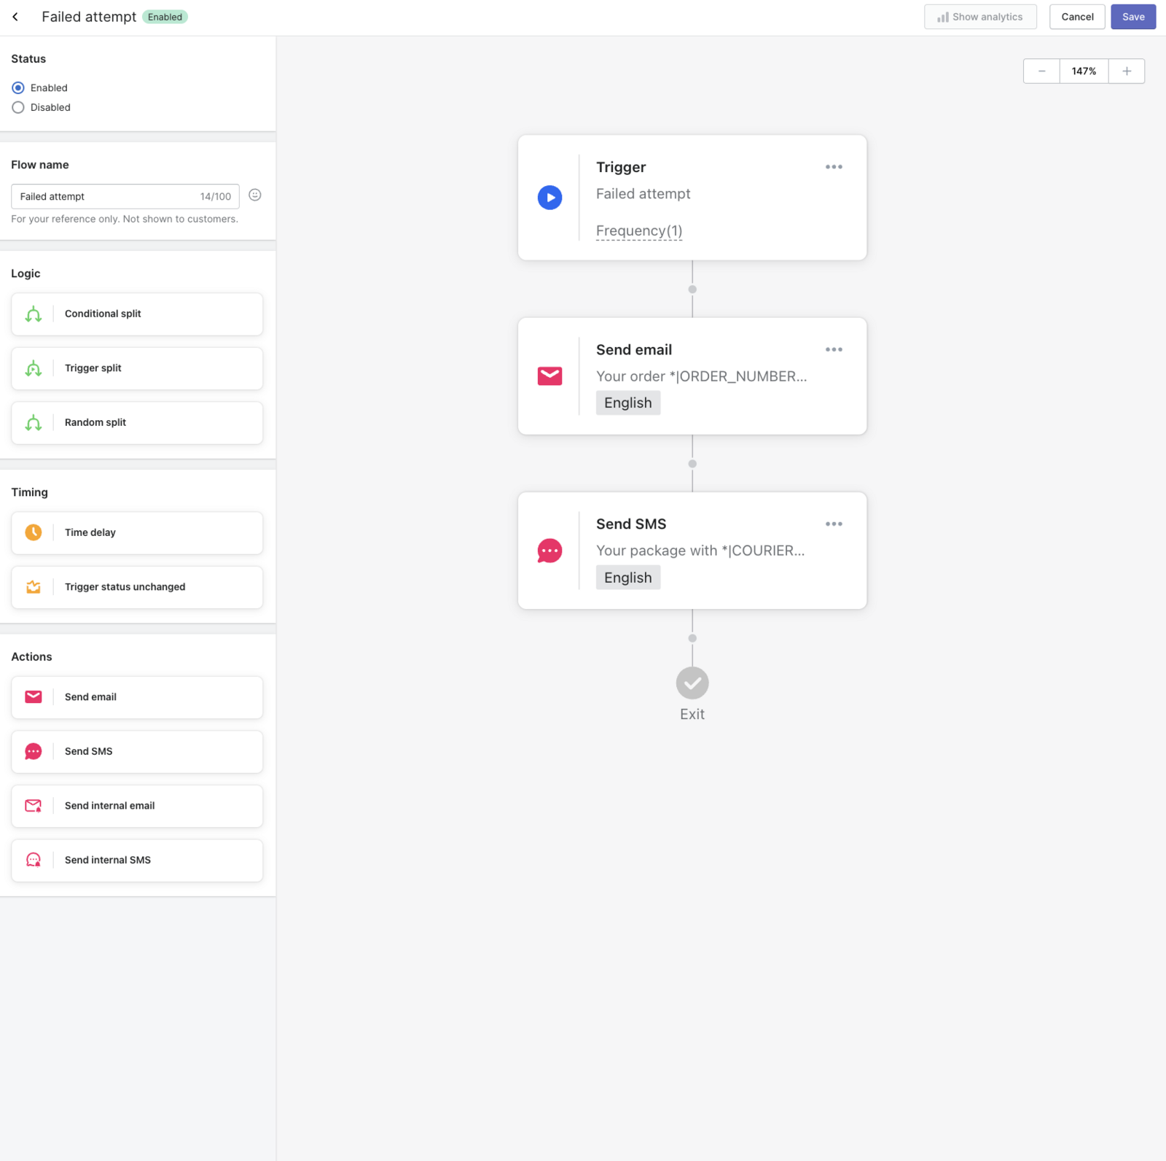Click the Save button
Screen dimensions: 1166x1161
click(1133, 17)
